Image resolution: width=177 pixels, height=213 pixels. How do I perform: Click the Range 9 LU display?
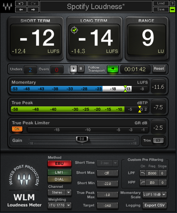click(x=146, y=40)
